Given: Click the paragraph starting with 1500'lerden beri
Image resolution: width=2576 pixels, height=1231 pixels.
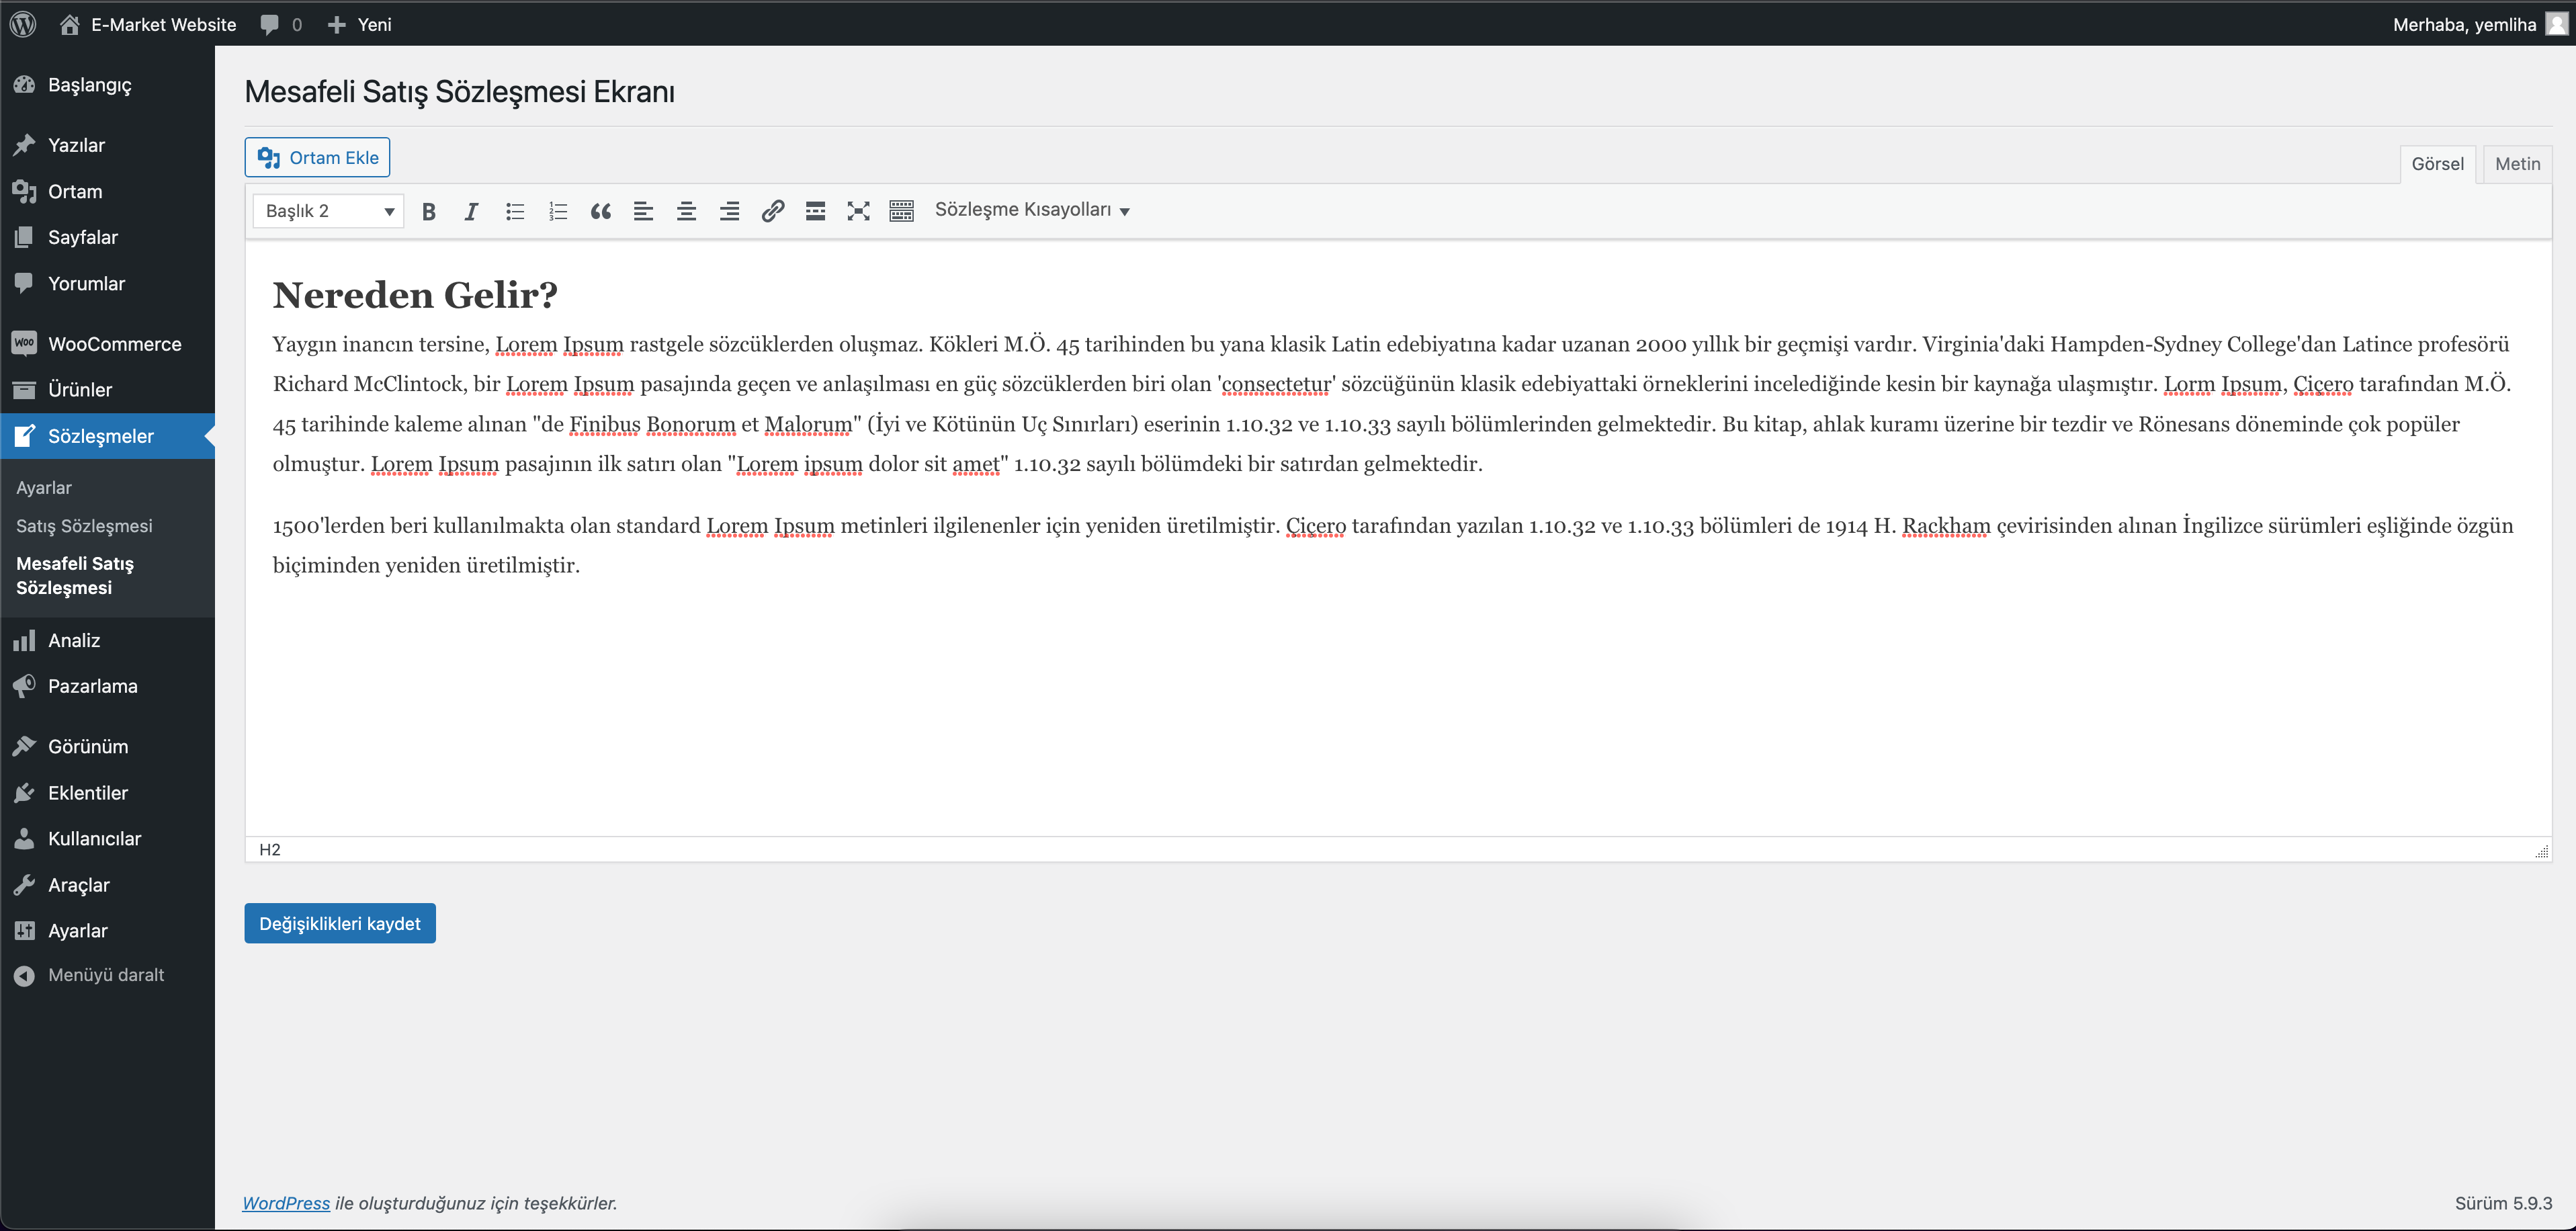Looking at the screenshot, I should click(x=1392, y=546).
